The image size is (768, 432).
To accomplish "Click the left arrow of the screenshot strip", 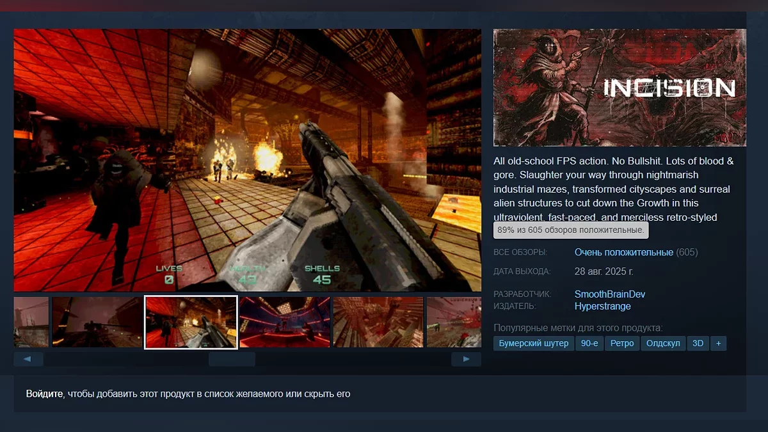I will click(x=28, y=359).
